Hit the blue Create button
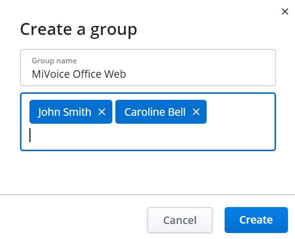This screenshot has width=295, height=239. [256, 220]
